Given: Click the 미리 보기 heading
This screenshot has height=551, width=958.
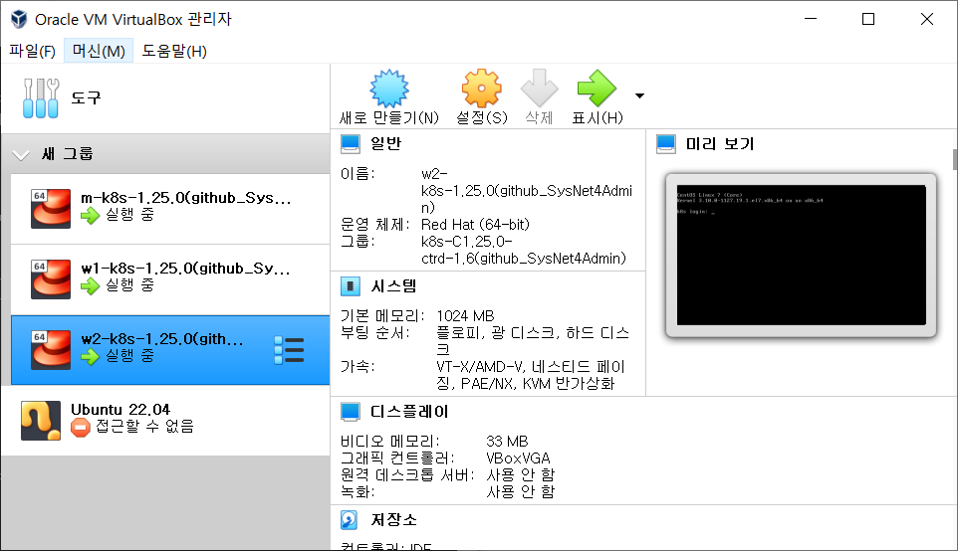Looking at the screenshot, I should tap(720, 144).
